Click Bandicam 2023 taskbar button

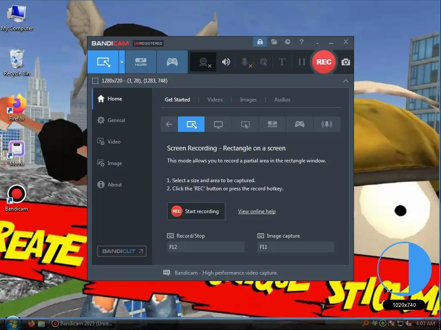[83, 324]
